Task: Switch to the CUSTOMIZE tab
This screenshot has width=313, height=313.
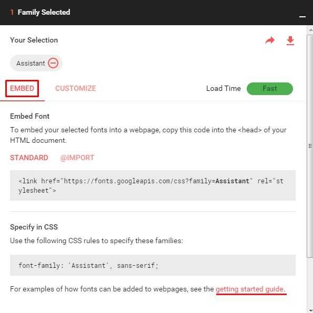Action: (x=76, y=88)
